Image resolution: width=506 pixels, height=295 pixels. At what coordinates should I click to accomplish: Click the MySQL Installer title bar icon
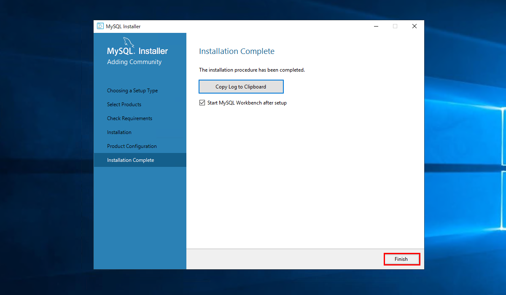click(100, 26)
